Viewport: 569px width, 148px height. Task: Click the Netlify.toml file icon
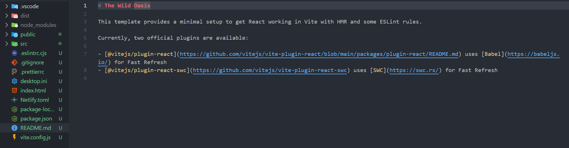(14, 100)
